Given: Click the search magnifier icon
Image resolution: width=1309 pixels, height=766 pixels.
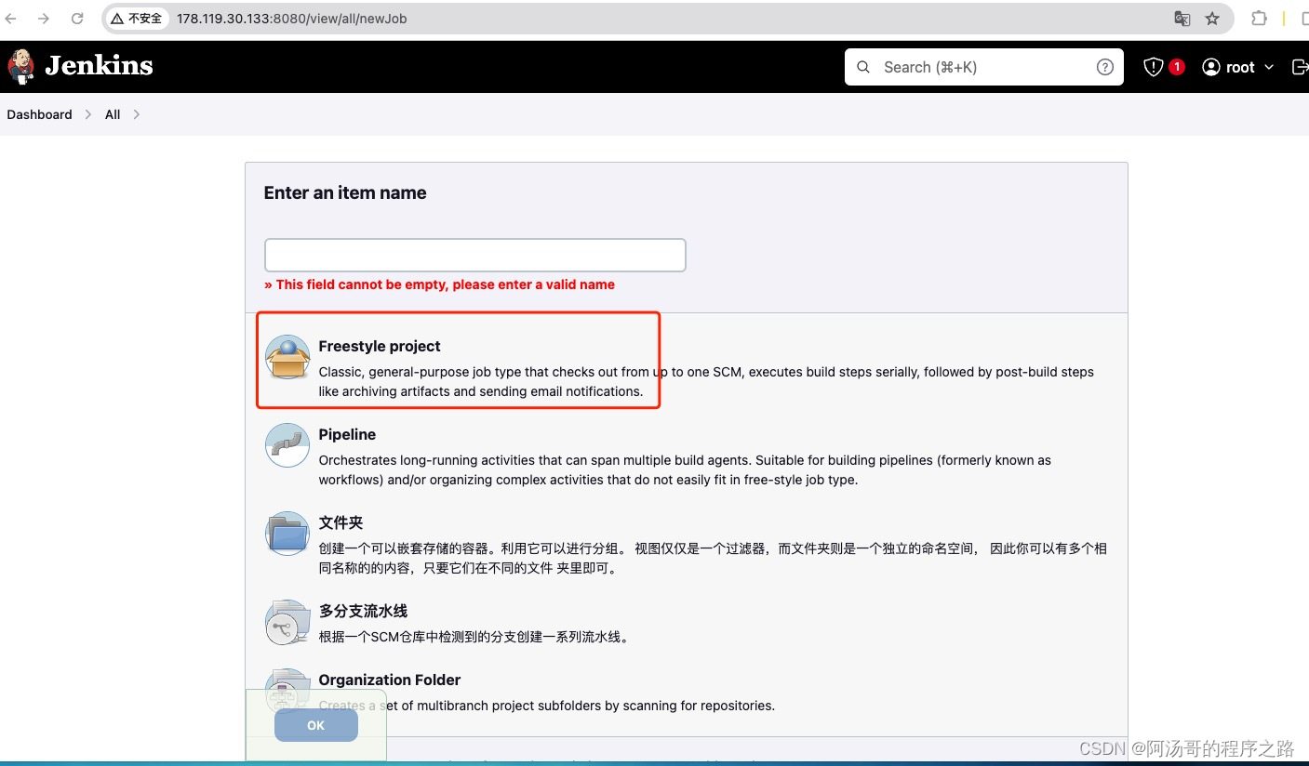Looking at the screenshot, I should [863, 67].
